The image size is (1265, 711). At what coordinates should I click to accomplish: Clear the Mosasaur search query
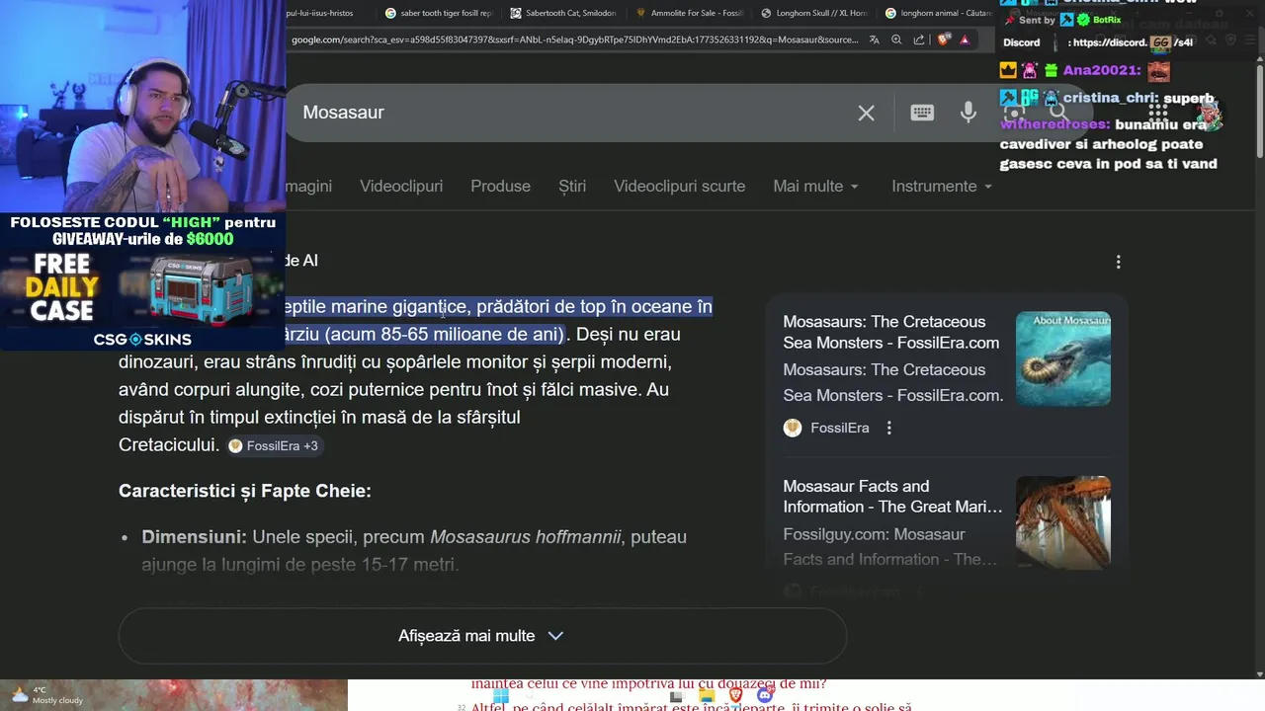tap(866, 113)
